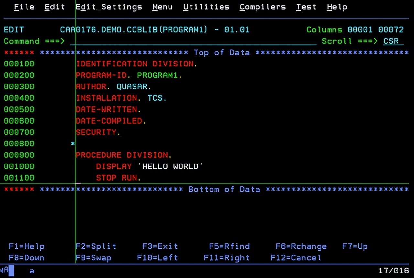
Task: Open the Menu menu item
Action: point(163,7)
